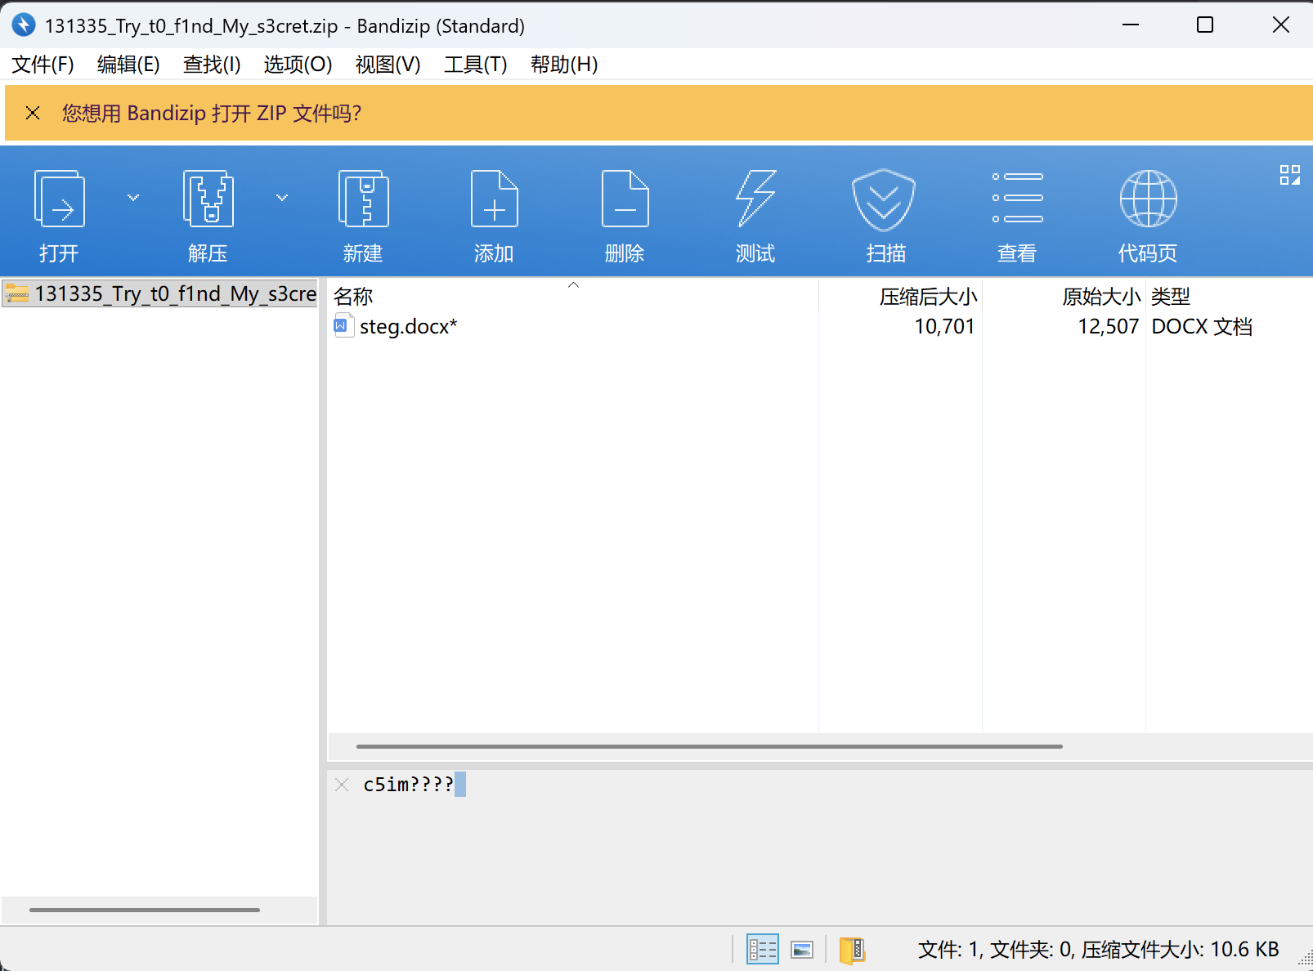The image size is (1313, 971).
Task: Select the 131335_Try_t0_f1nd_My_s3cre tree node
Action: [x=159, y=293]
